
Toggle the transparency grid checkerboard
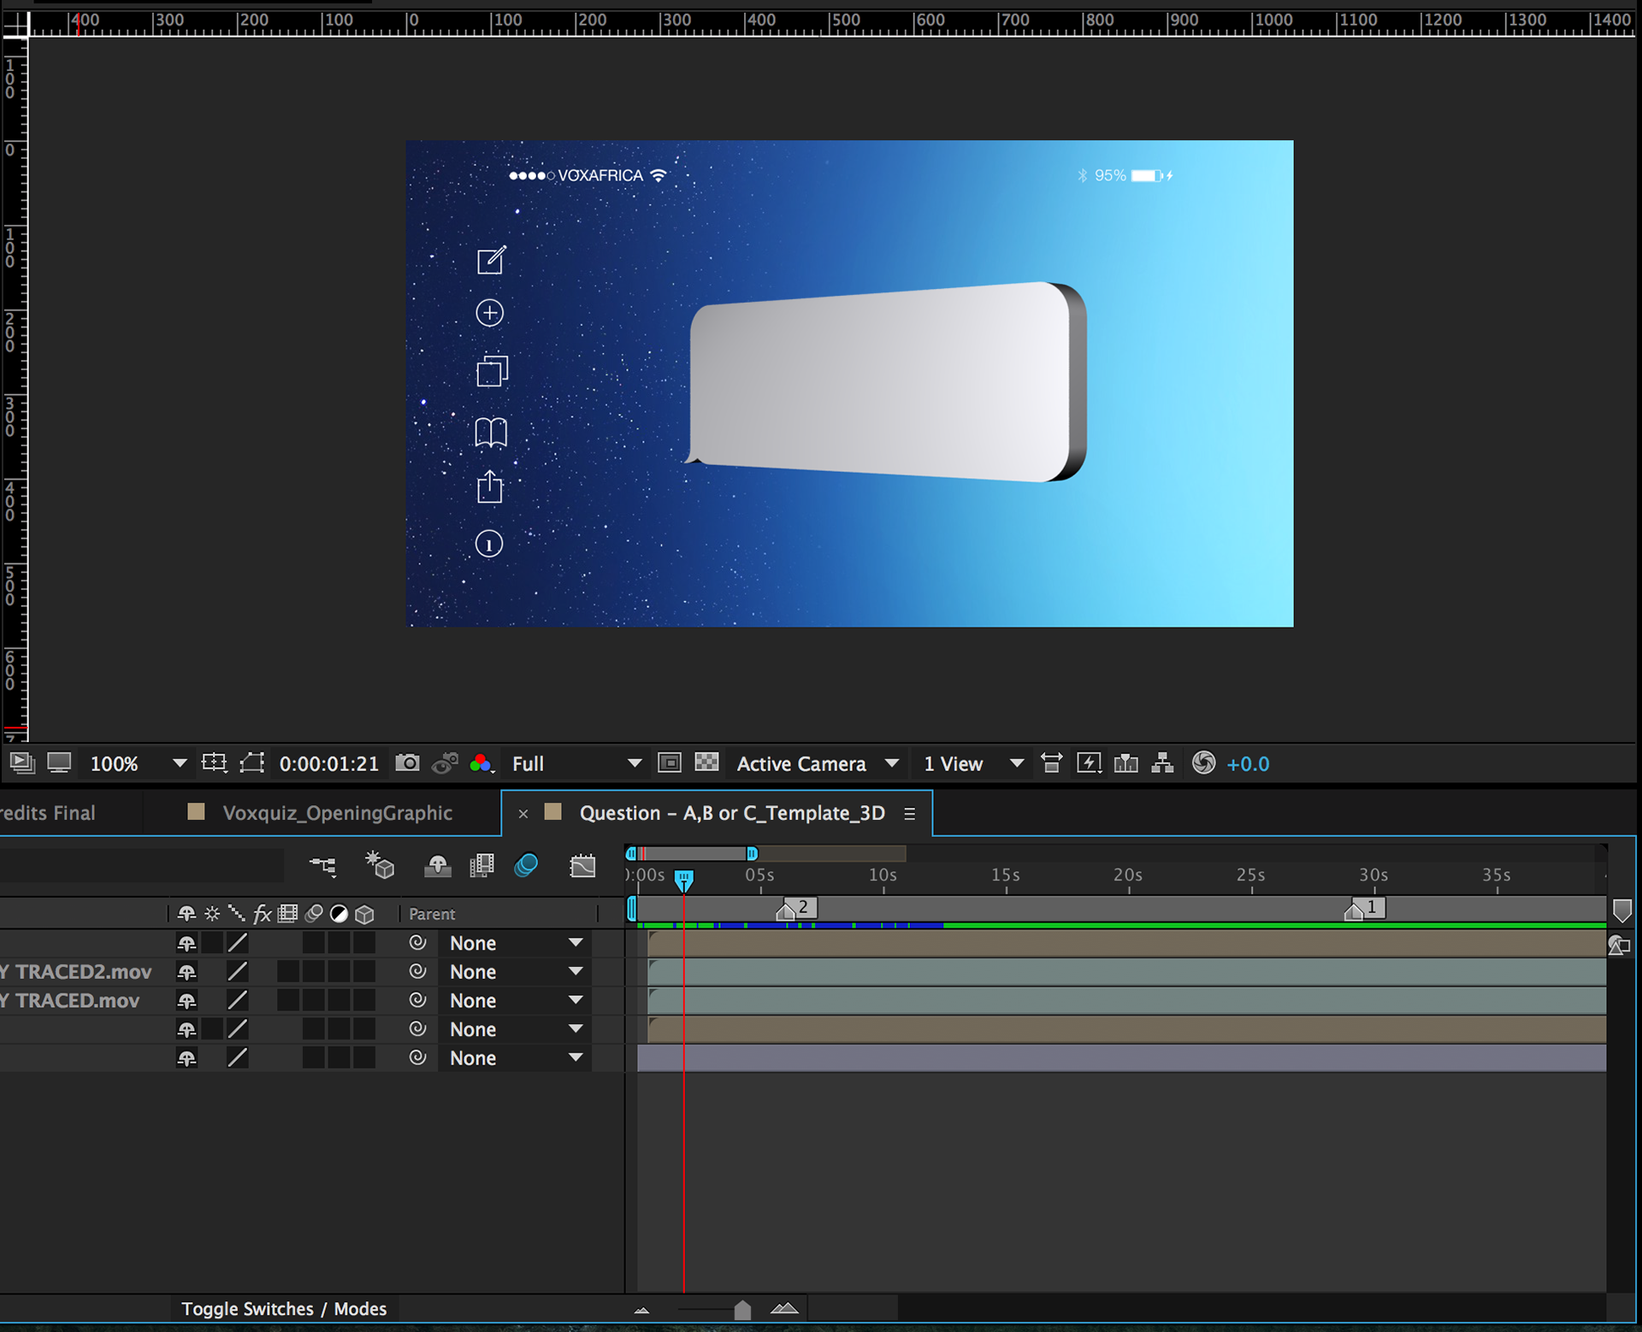pyautogui.click(x=706, y=763)
